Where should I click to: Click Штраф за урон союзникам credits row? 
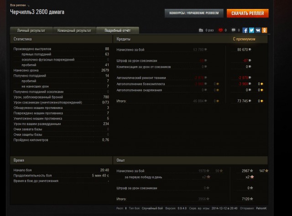coord(190,61)
